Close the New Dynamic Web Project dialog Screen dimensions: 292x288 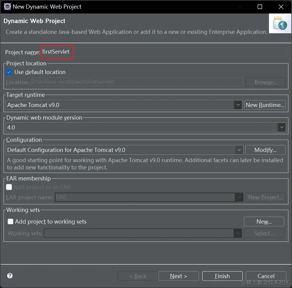pos(281,7)
